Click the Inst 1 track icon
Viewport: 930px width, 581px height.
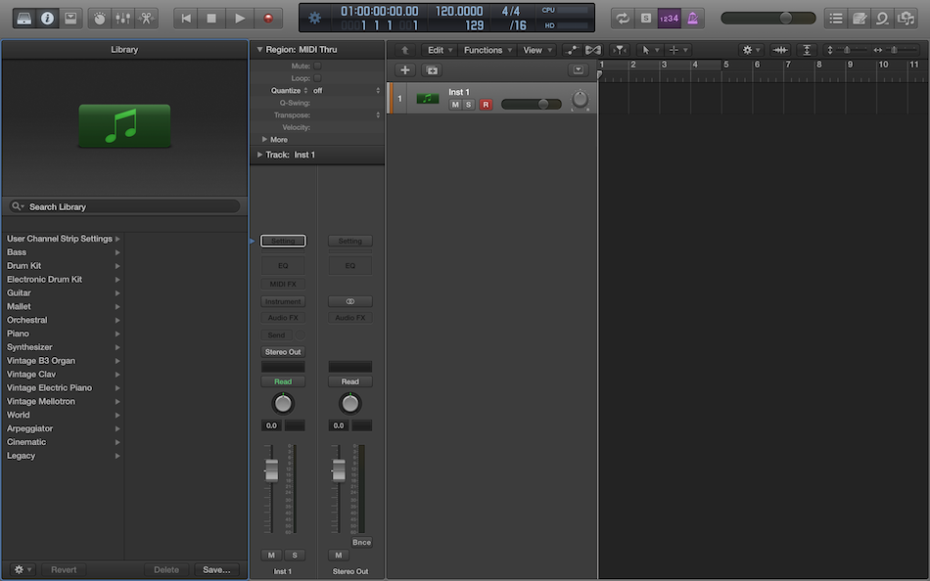(428, 99)
